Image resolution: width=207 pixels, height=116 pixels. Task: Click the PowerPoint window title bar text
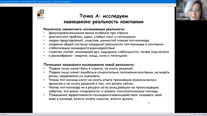(x=35, y=2)
